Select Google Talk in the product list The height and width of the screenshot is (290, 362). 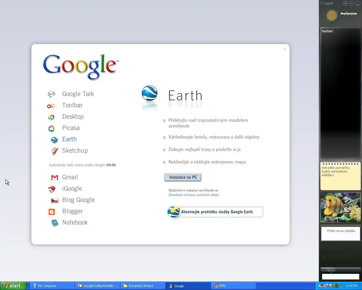coord(78,94)
